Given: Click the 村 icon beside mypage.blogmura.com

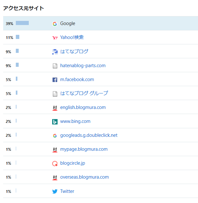Looking at the screenshot, I should [55, 149].
